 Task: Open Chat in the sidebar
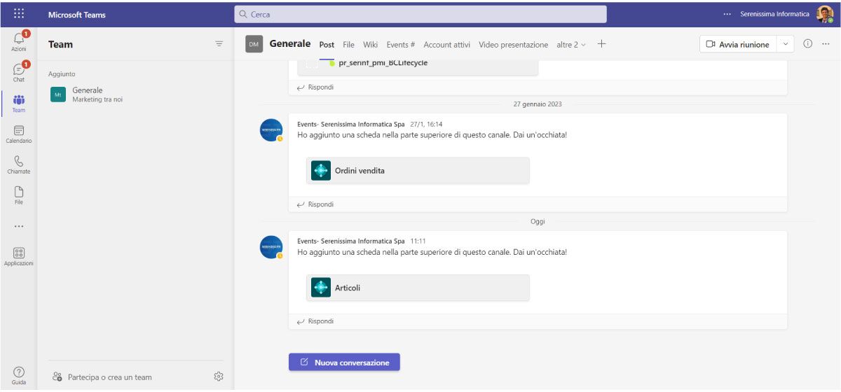(19, 72)
